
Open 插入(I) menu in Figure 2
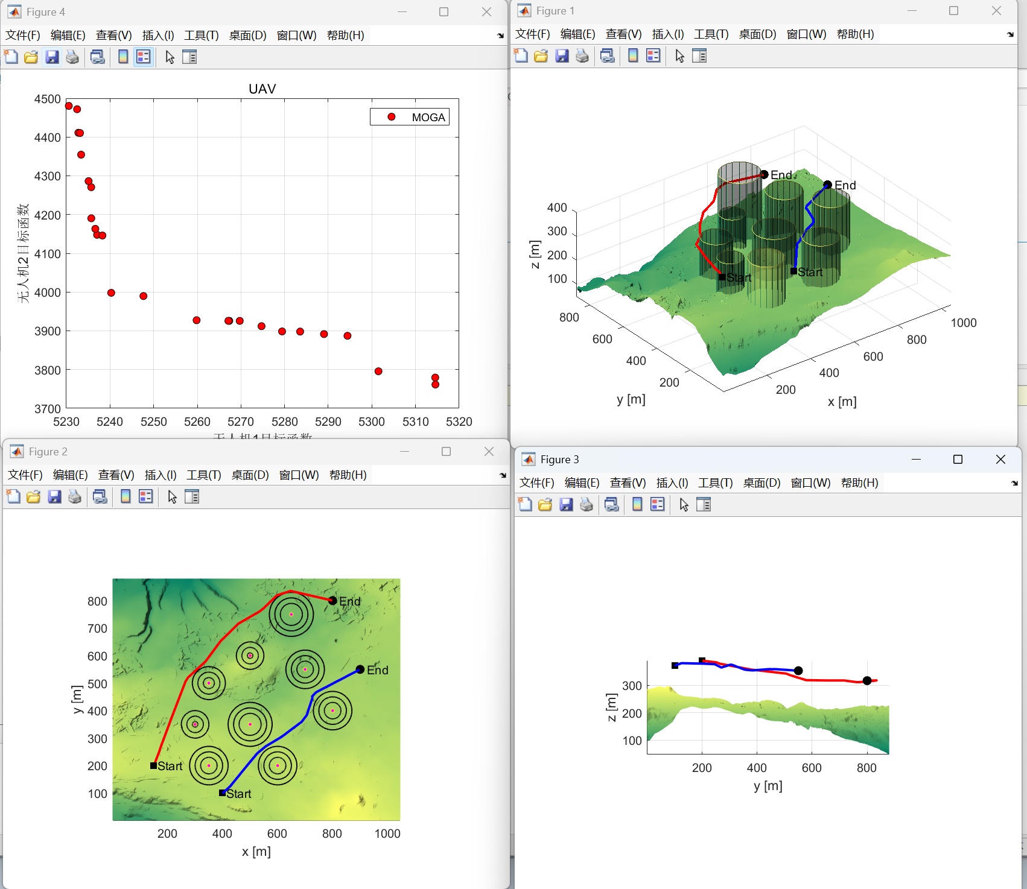coord(161,475)
